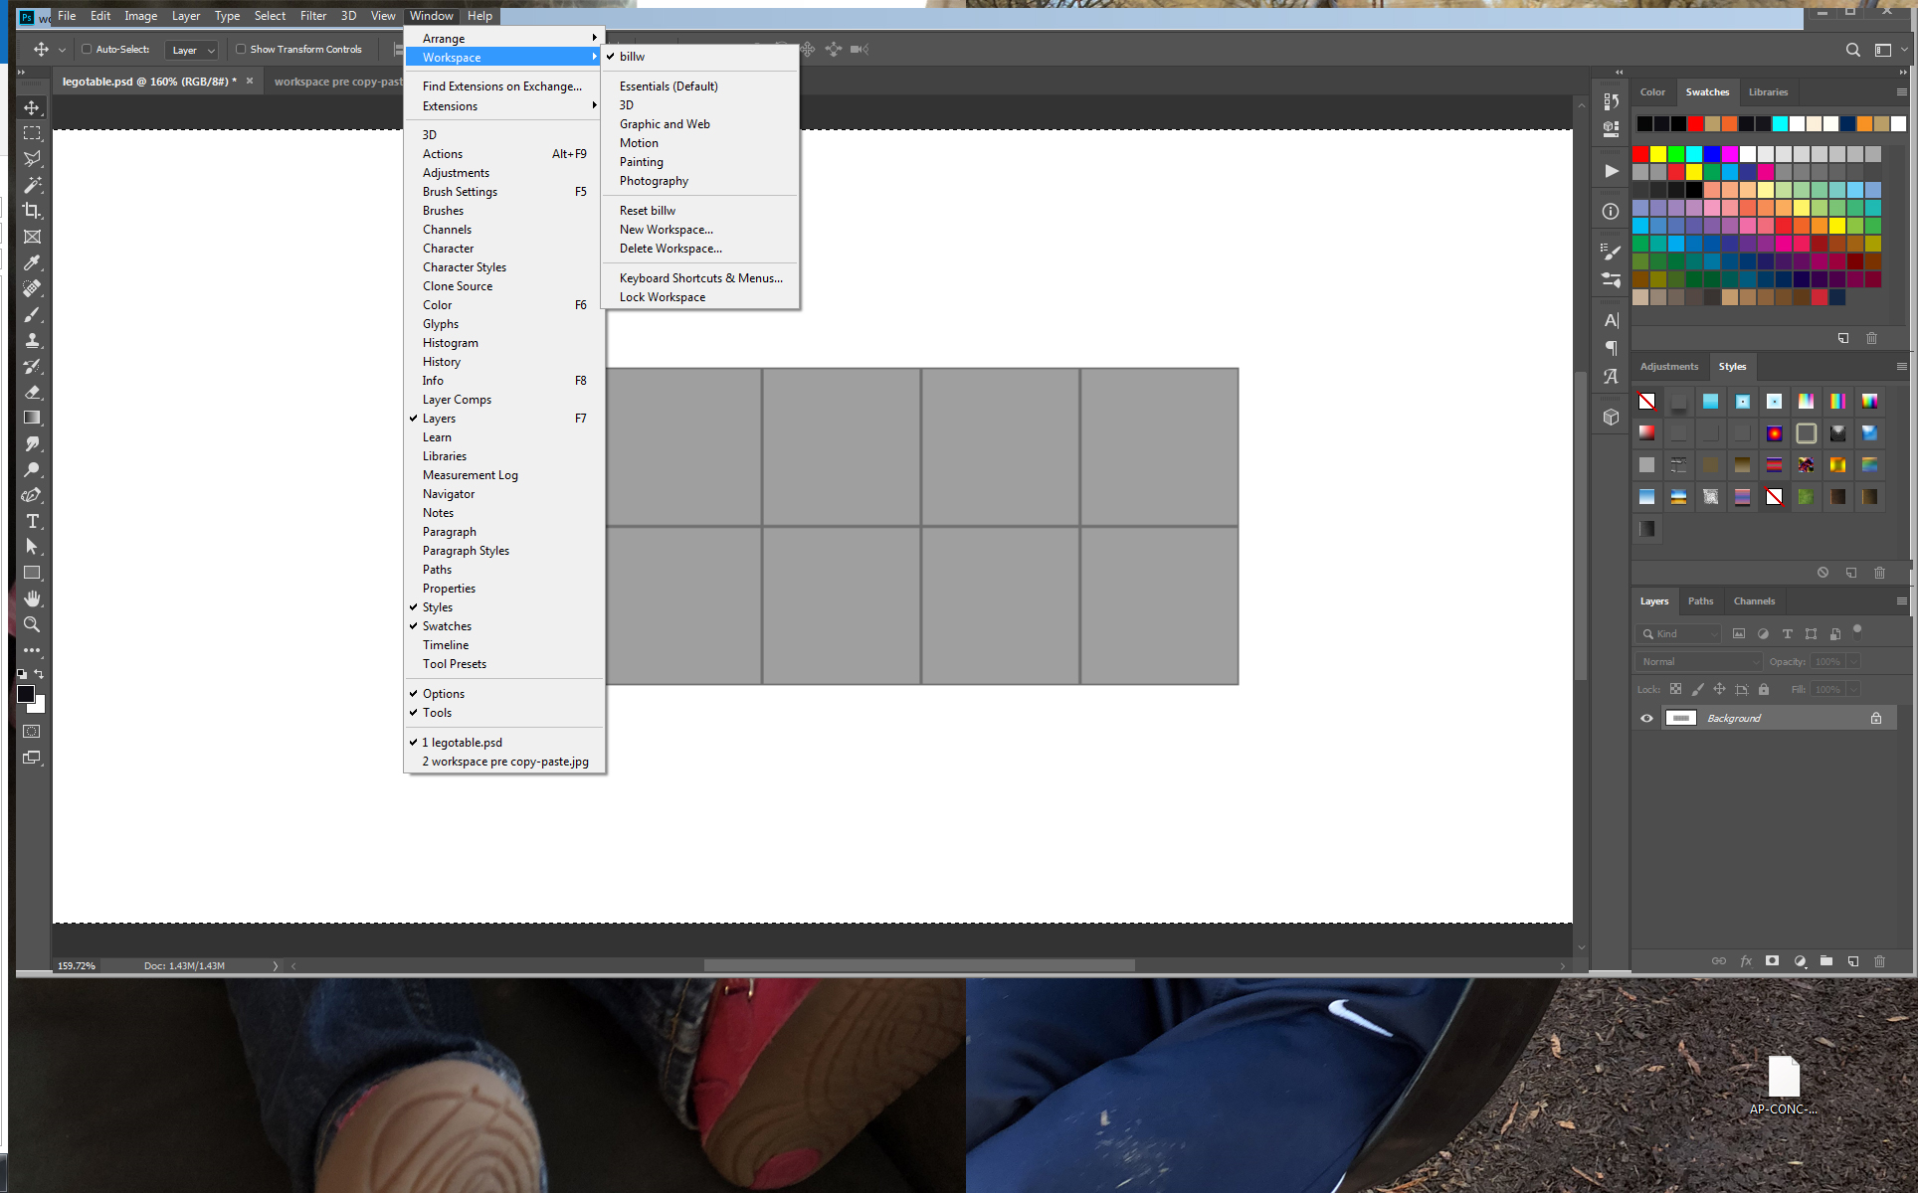The image size is (1918, 1193).
Task: Select the Crop tool
Action: (33, 211)
